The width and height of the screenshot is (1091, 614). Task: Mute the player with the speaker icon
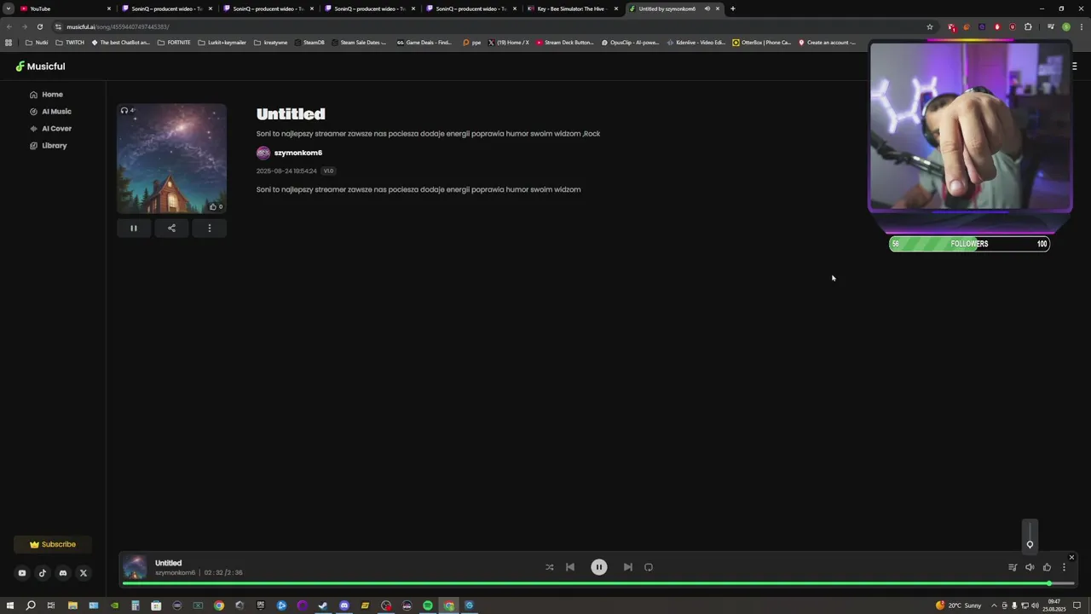1030,567
